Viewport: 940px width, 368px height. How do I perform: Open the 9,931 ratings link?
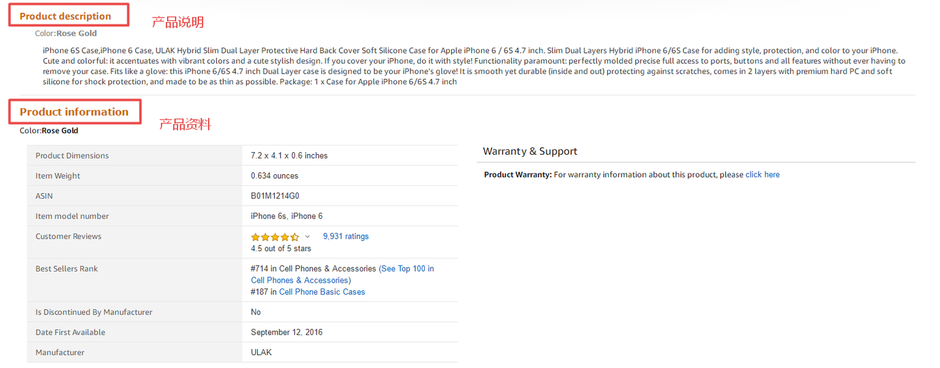tap(346, 236)
